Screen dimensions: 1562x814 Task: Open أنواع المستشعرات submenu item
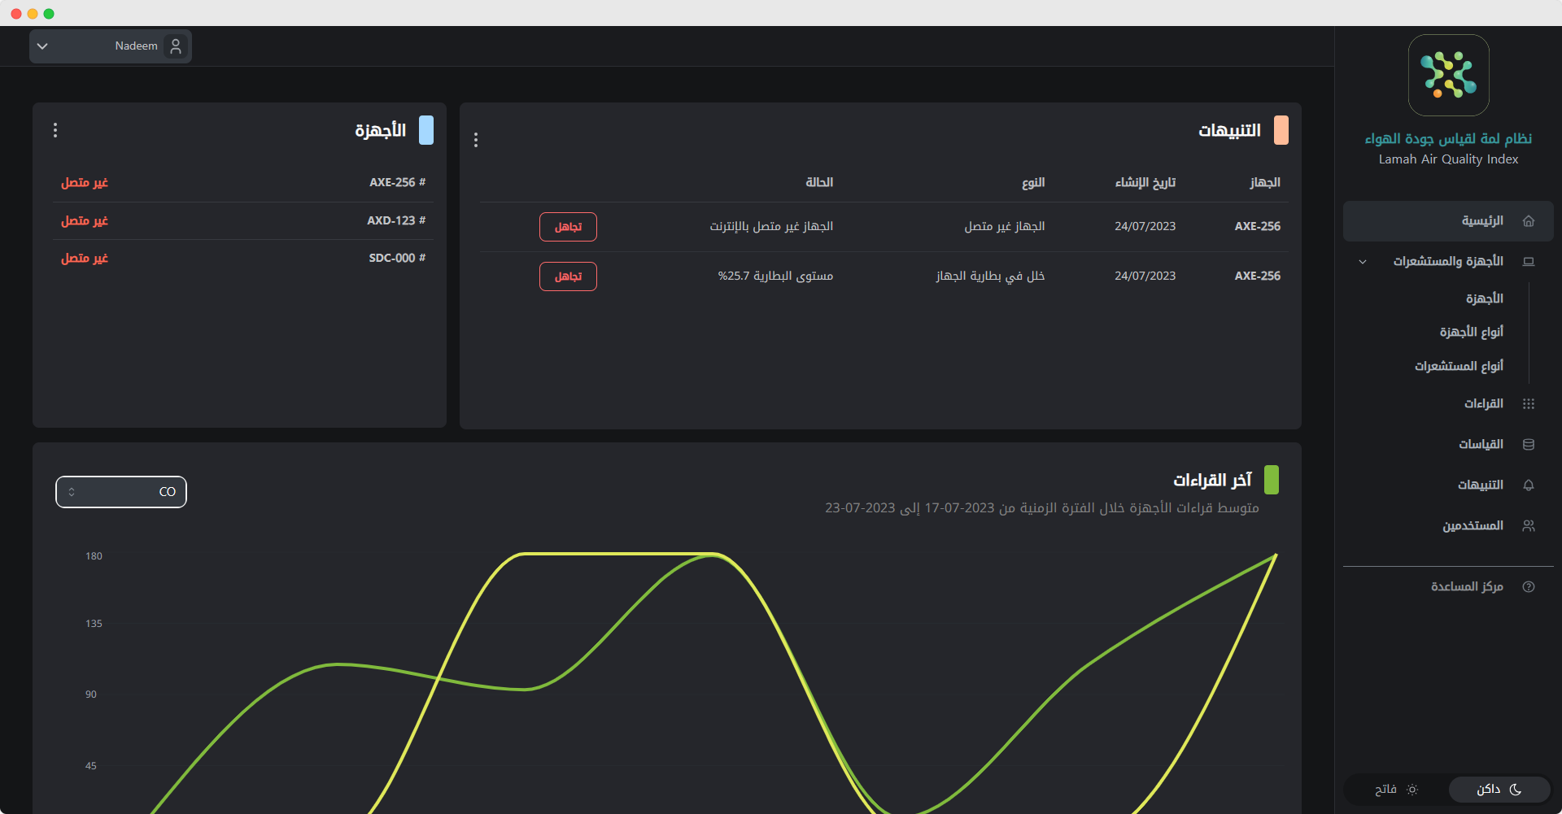(x=1459, y=366)
